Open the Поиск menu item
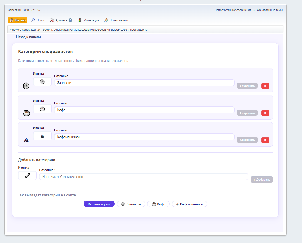The height and width of the screenshot is (243, 302). coord(38,20)
